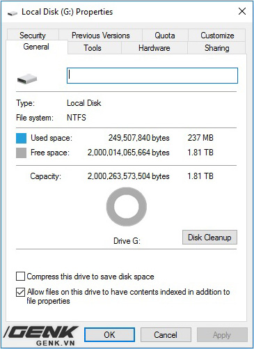Open the Hardware tab
The height and width of the screenshot is (349, 254).
[x=154, y=48]
